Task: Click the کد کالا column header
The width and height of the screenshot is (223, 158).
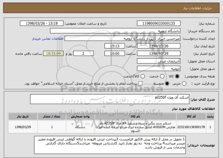Action: [191, 116]
